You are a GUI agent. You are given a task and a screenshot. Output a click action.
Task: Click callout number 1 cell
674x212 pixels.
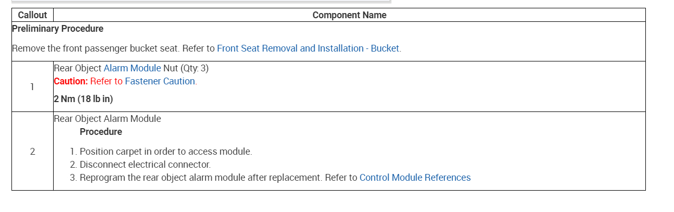click(x=32, y=87)
